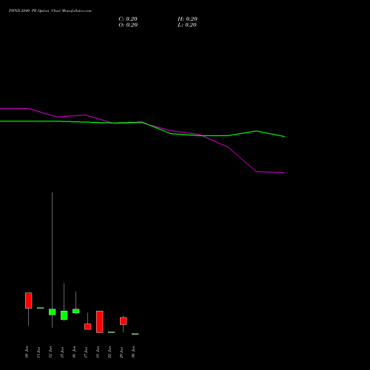Click the '17 Jan' date axis label
This screenshot has height=370, width=370.
86,352
